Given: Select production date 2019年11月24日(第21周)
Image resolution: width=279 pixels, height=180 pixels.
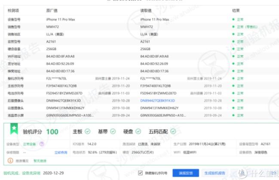Looking at the screenshot, I should [207, 144].
